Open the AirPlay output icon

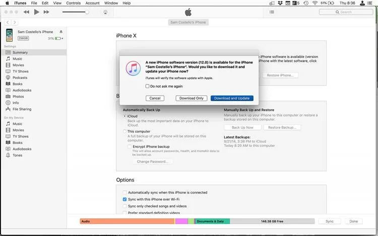[105, 12]
